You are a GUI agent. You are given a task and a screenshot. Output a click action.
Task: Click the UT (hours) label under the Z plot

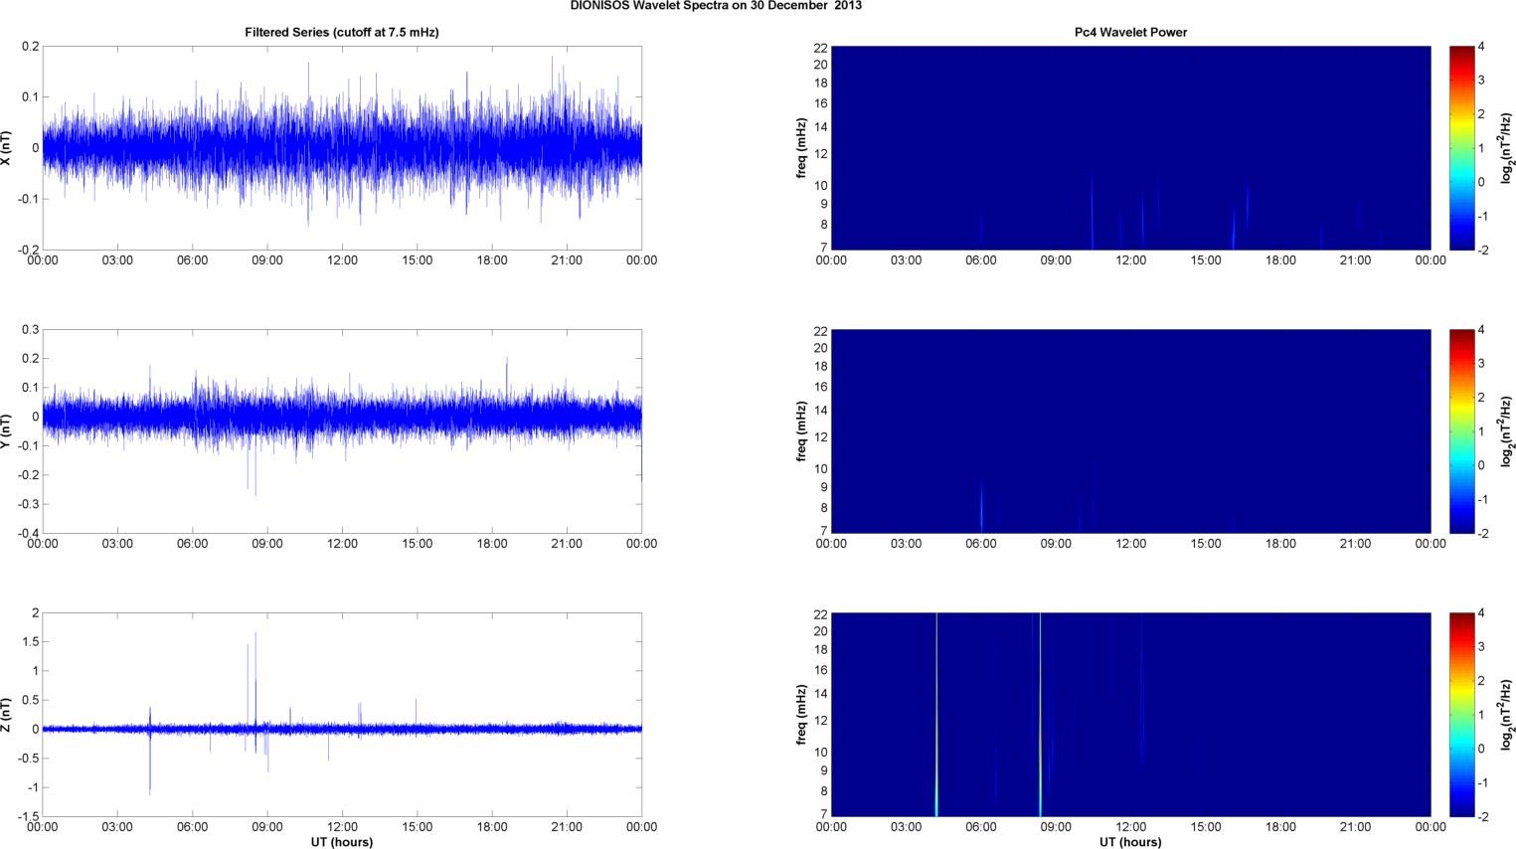341,842
